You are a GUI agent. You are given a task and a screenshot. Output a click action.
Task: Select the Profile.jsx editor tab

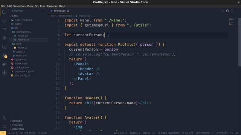[x=59, y=11]
